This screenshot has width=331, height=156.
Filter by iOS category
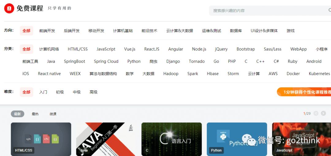coord(26,74)
